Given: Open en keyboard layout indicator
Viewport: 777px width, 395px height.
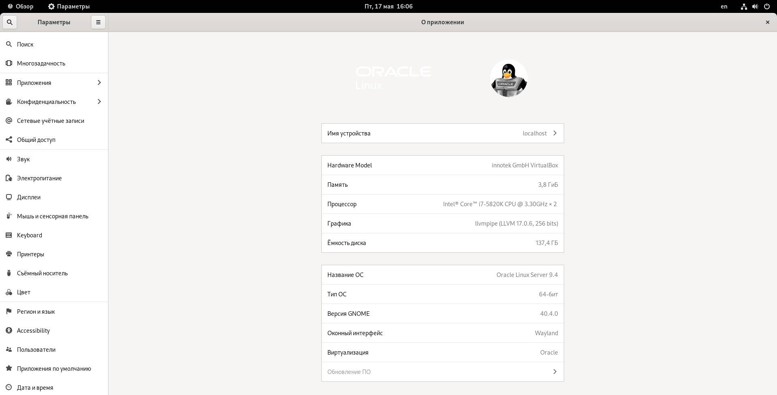Looking at the screenshot, I should [x=724, y=6].
